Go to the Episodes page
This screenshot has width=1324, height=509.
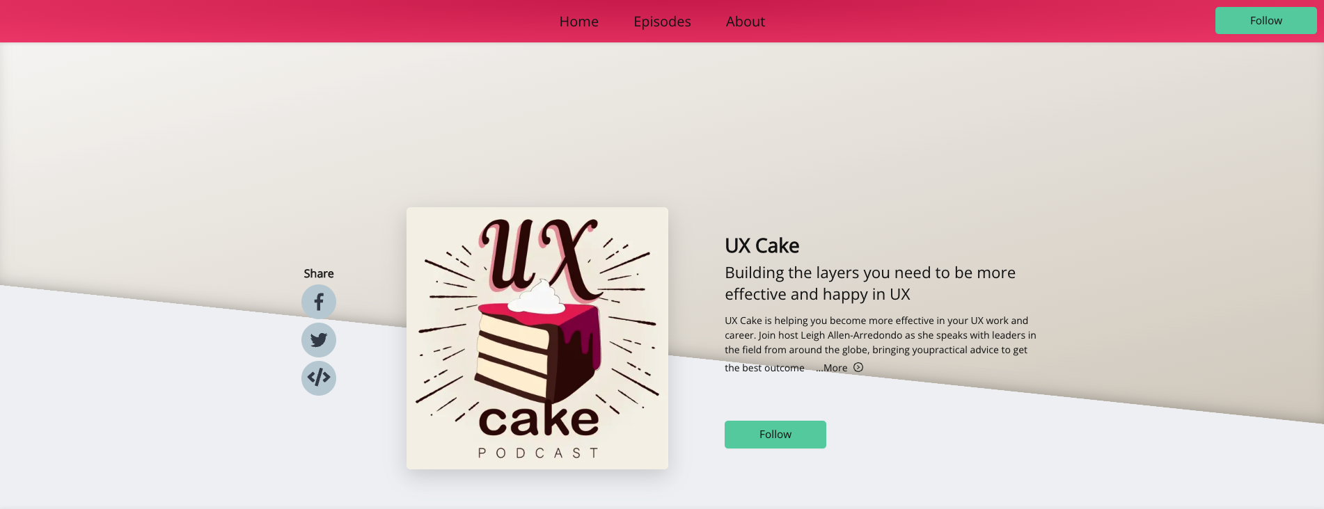point(662,22)
